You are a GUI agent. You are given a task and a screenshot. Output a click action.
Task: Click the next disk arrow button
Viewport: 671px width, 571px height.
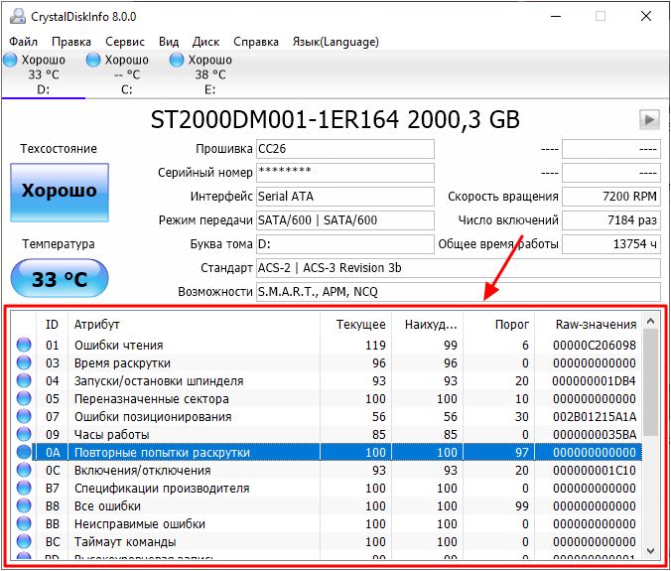[649, 119]
